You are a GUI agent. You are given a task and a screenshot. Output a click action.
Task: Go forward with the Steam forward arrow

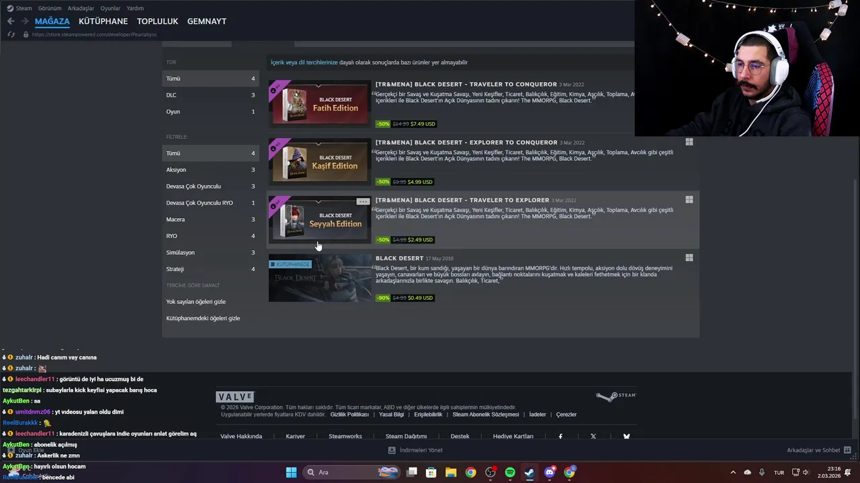point(24,21)
